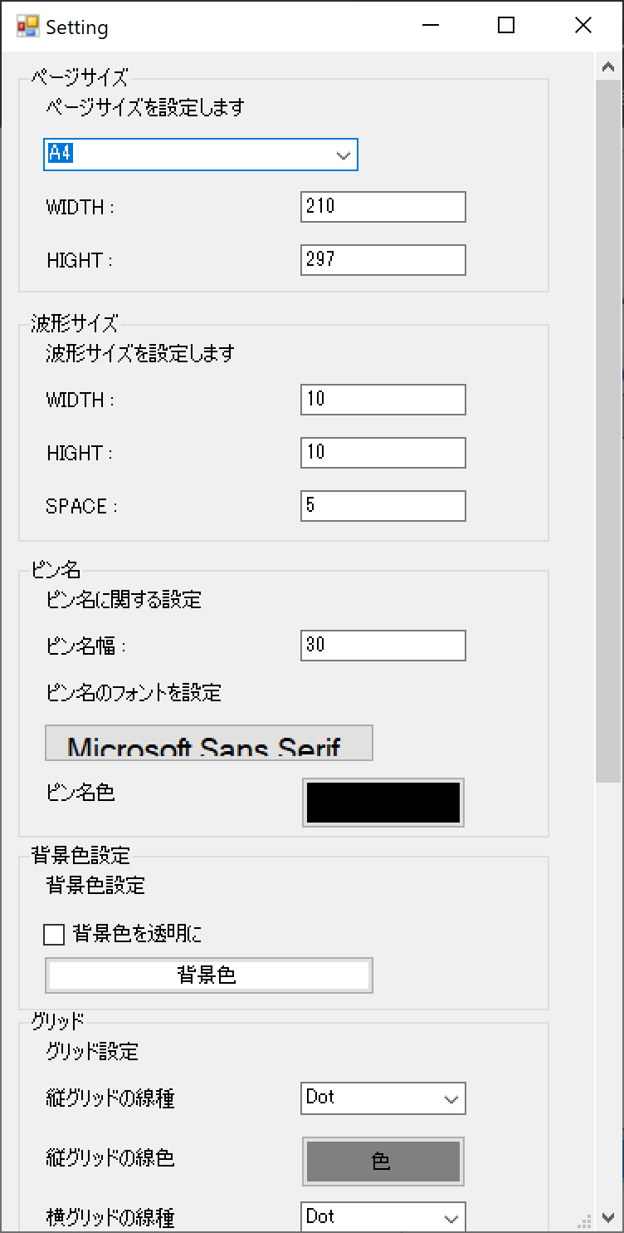Click the SPACE field showing 5
The image size is (624, 1233).
point(383,506)
